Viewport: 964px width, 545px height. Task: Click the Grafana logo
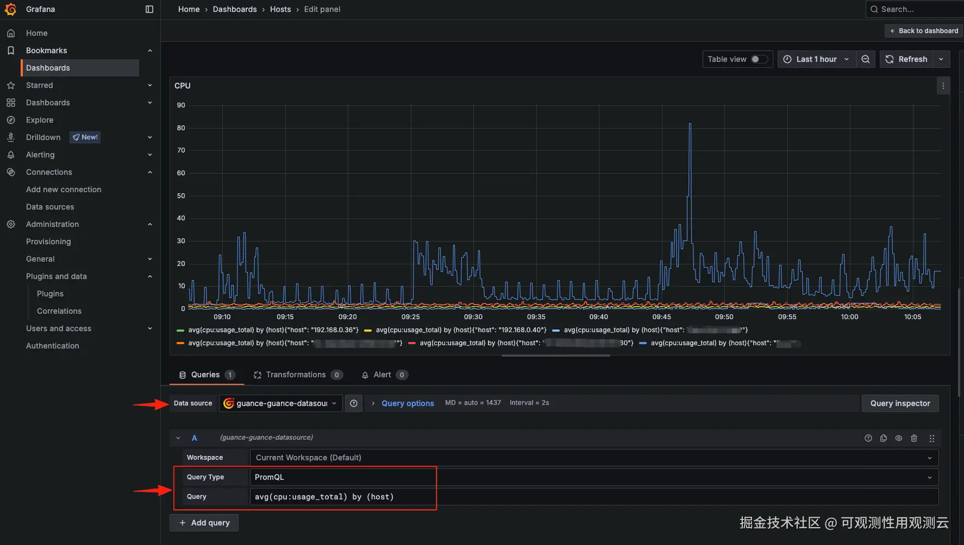10,9
